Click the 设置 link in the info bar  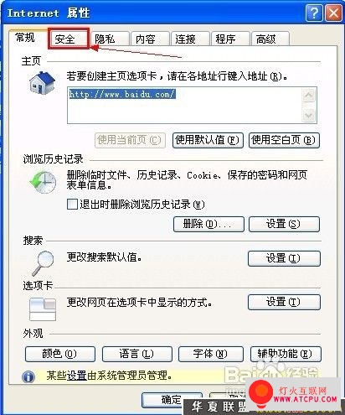(x=76, y=376)
